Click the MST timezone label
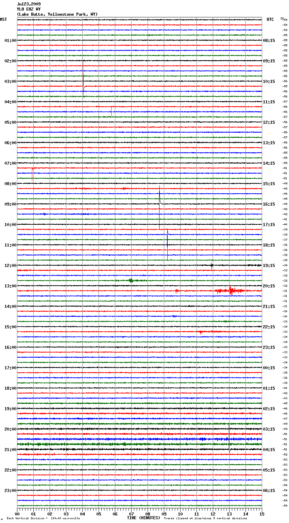 [3, 19]
